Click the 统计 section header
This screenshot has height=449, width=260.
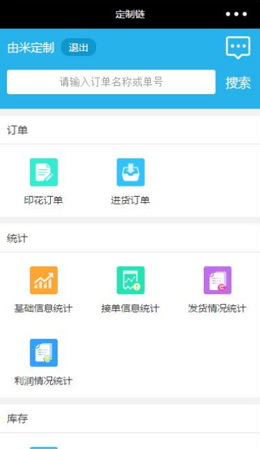click(x=17, y=238)
